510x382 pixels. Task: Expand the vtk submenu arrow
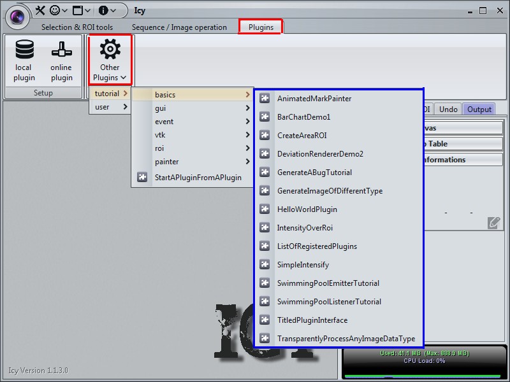point(247,135)
